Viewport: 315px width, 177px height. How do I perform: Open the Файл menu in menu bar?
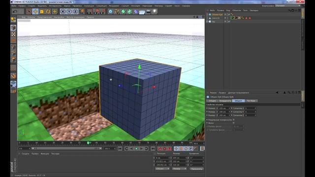[14, 6]
